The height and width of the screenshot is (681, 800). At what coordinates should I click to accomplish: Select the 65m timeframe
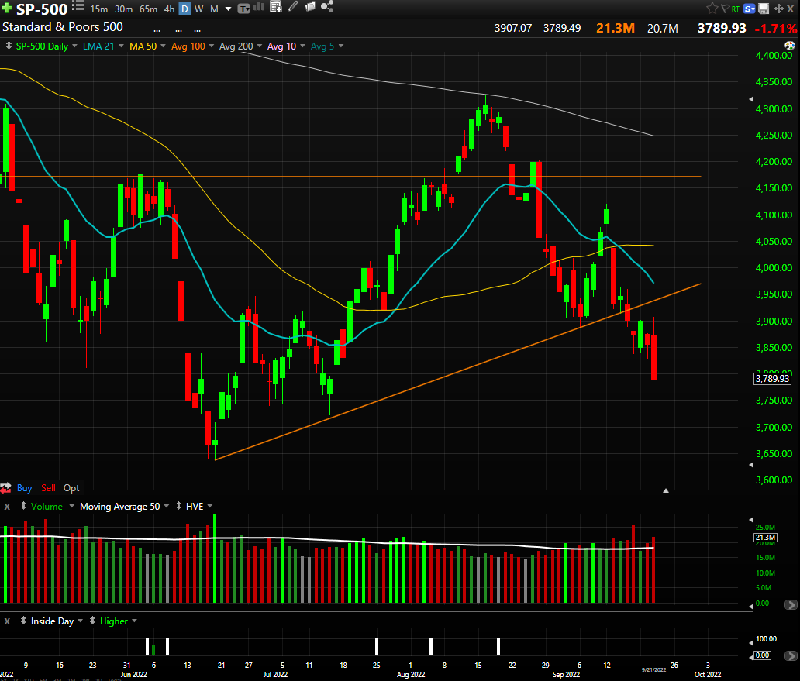click(149, 9)
